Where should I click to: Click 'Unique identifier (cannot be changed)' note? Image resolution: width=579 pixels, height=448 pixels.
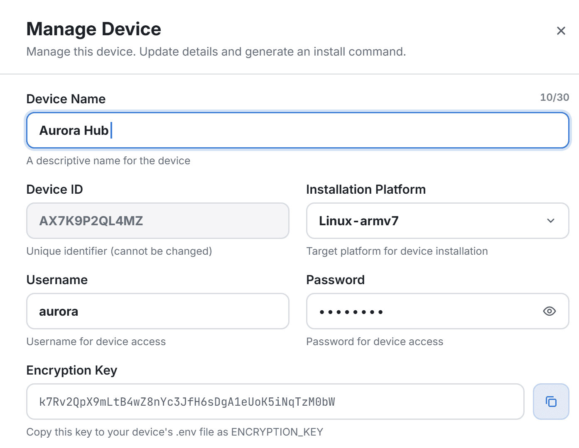(119, 251)
